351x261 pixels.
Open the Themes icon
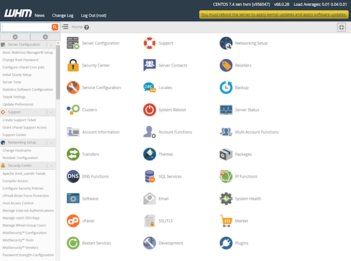(150, 154)
